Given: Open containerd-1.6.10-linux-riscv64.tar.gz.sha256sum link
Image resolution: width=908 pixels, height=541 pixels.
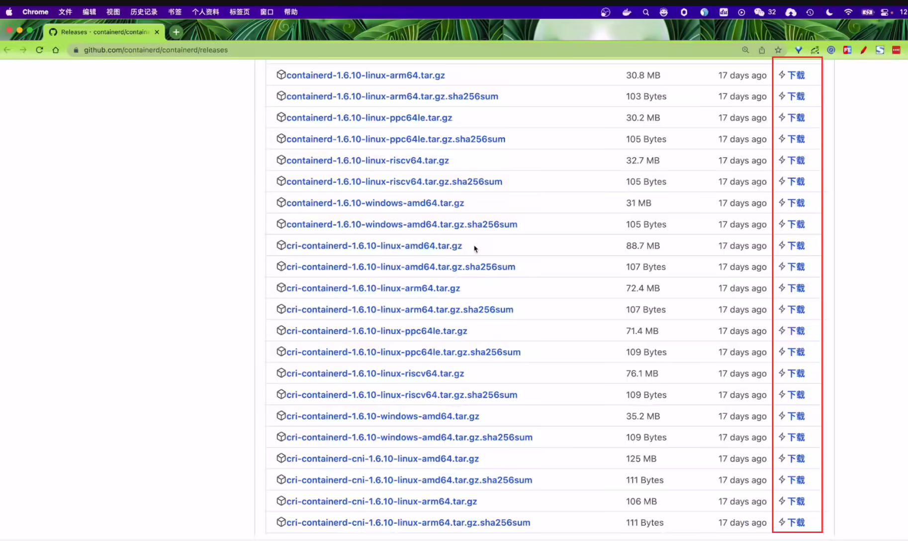Looking at the screenshot, I should click(x=394, y=181).
